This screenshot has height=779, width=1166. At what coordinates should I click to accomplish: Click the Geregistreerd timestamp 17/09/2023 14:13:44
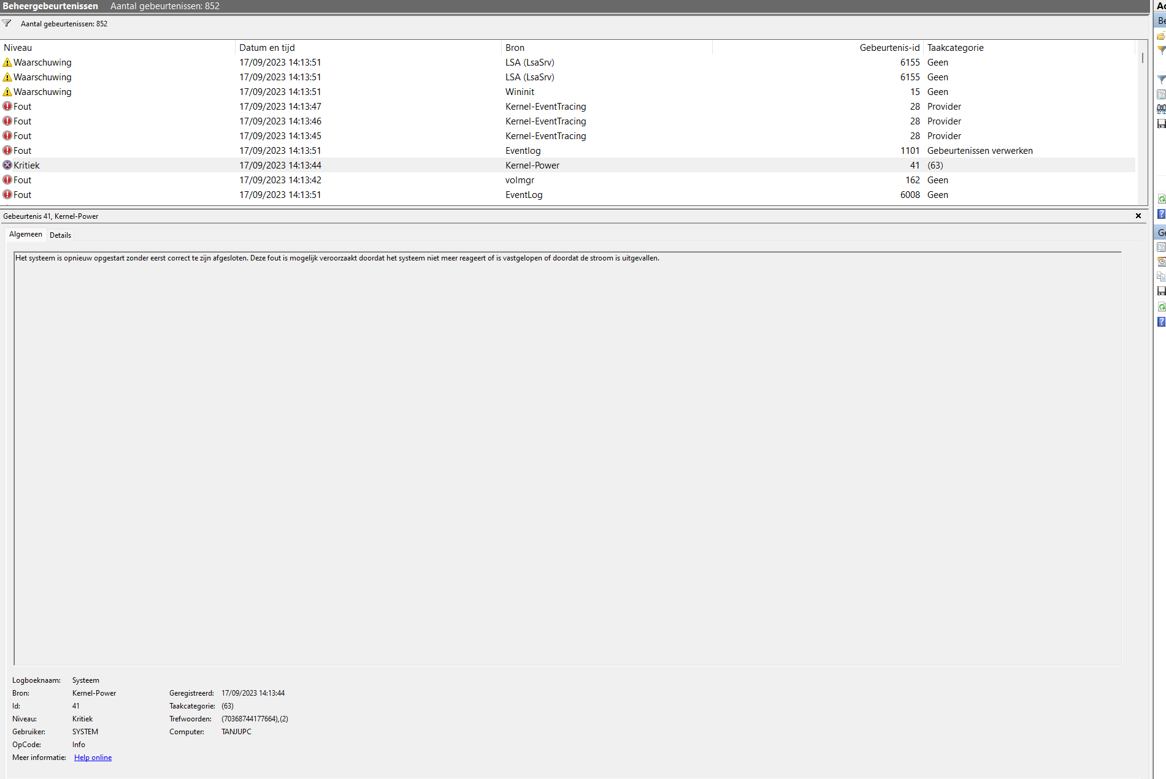click(x=253, y=693)
